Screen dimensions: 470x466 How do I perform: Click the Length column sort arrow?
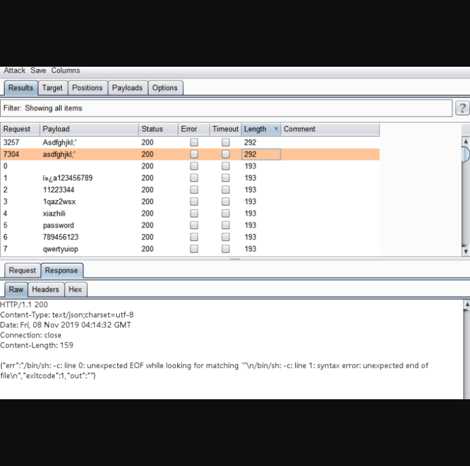point(275,129)
